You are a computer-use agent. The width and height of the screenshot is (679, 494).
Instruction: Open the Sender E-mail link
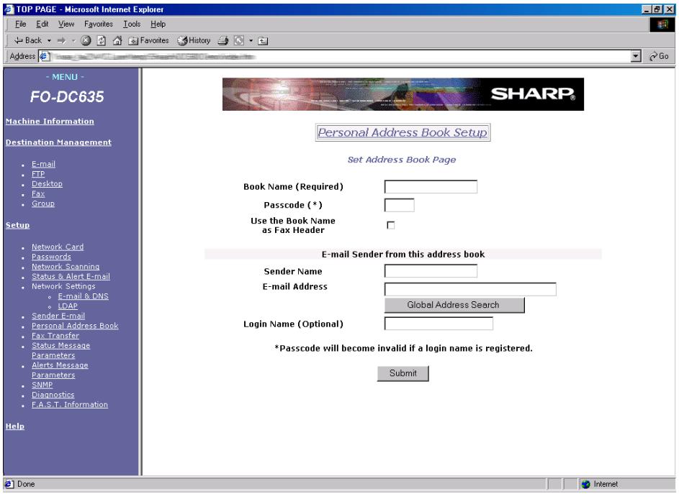58,316
